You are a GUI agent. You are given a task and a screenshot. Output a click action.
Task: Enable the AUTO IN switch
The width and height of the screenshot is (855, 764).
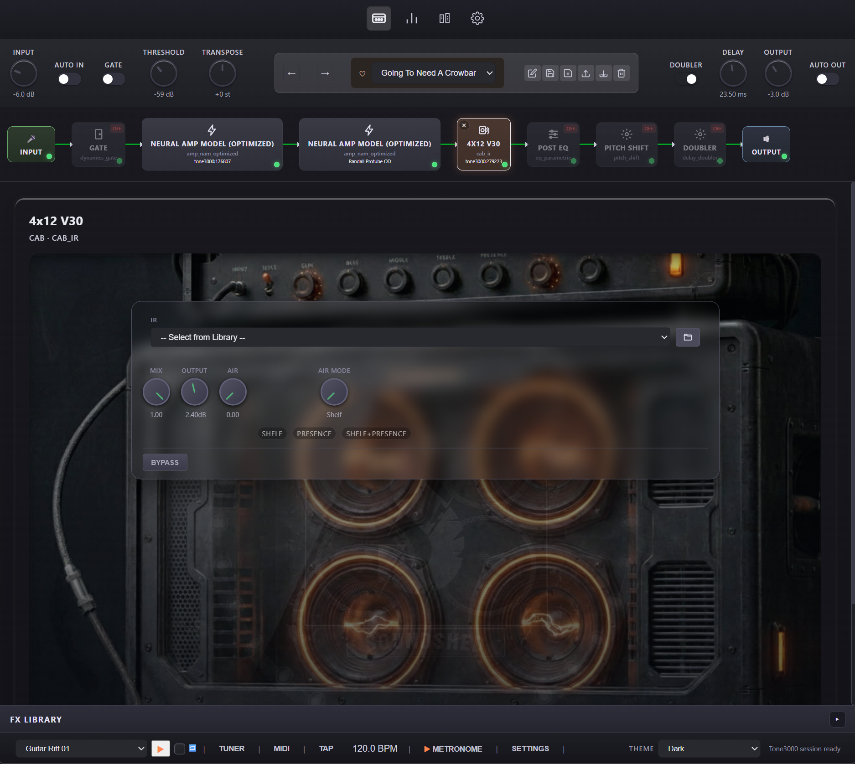(x=69, y=78)
